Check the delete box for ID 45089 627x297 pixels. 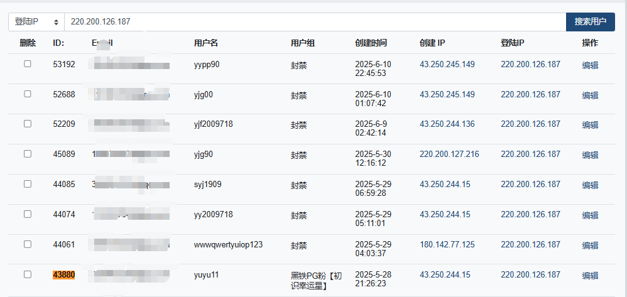[27, 154]
